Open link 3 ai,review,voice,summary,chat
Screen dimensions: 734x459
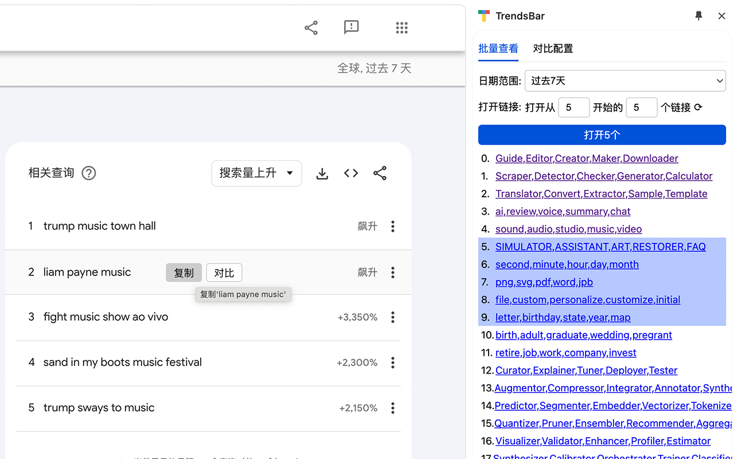[563, 212]
